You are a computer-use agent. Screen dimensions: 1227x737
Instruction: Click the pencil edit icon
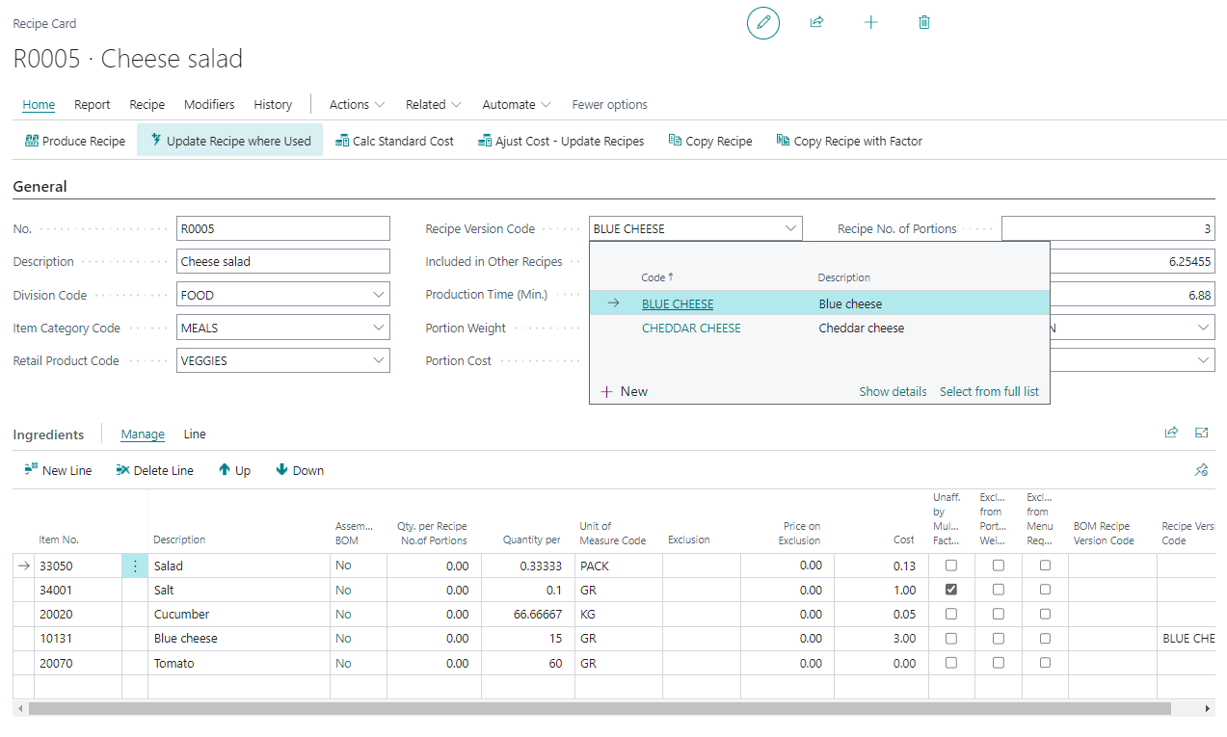click(762, 22)
